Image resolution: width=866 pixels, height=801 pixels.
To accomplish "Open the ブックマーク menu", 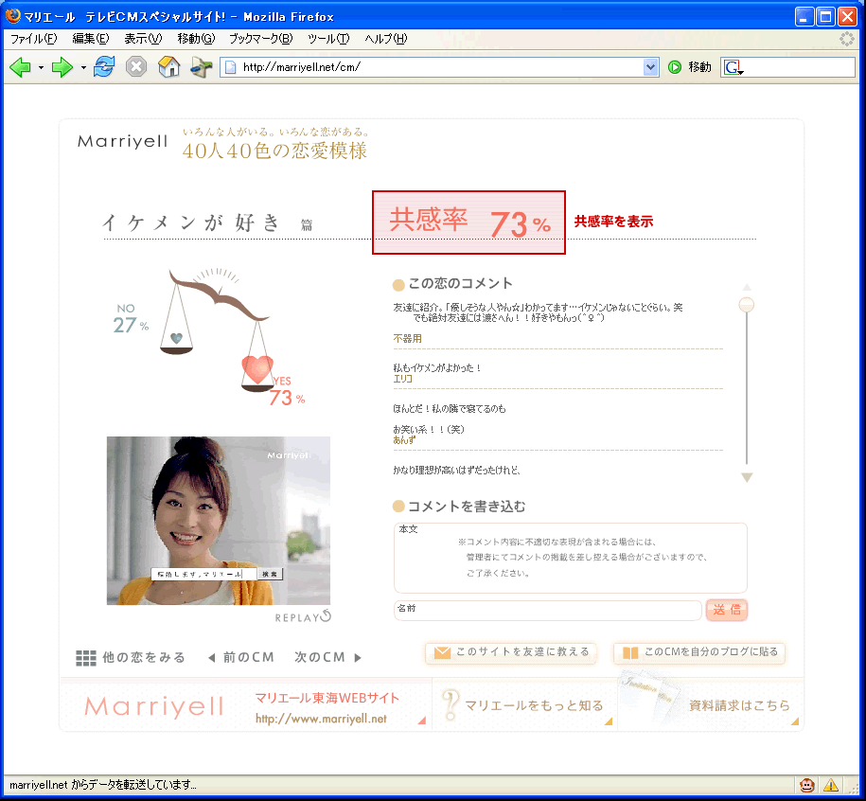I will coord(260,39).
